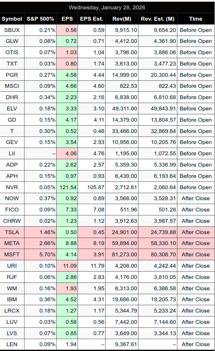Open the NVR ticker symbol
This screenshot has width=215, height=351.
(x=12, y=187)
